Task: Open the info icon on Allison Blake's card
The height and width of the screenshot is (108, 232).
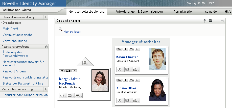Action: click(x=120, y=100)
